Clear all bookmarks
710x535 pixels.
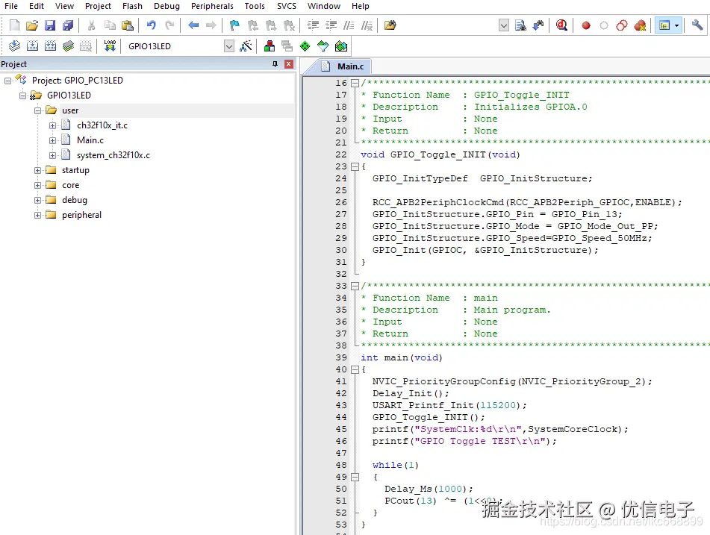pos(289,25)
